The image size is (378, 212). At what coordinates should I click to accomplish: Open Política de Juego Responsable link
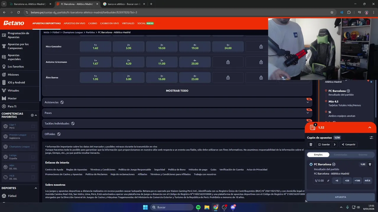click(x=135, y=170)
